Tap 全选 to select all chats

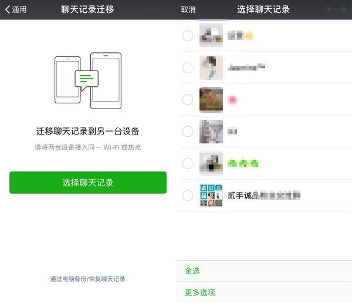coord(192,271)
